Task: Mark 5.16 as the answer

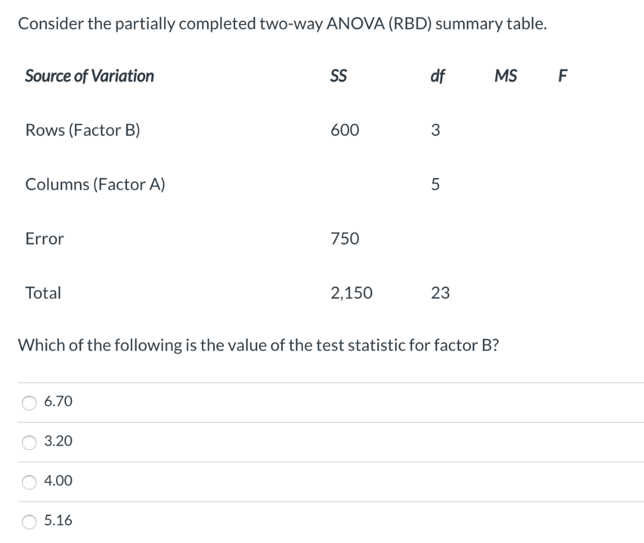Action: click(x=29, y=522)
